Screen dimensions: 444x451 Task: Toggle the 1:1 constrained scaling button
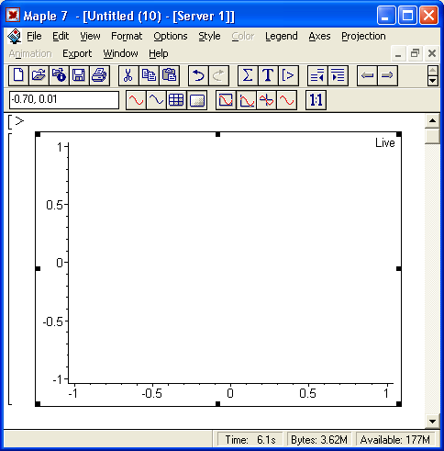(316, 100)
